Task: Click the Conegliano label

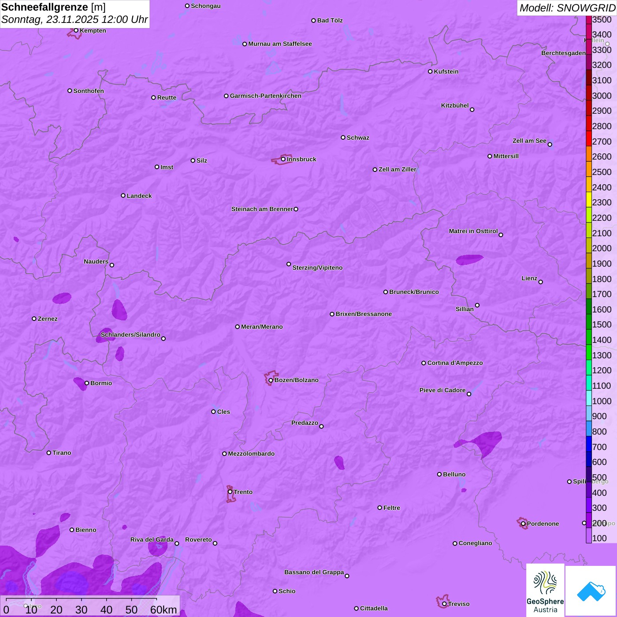Action: 475,543
